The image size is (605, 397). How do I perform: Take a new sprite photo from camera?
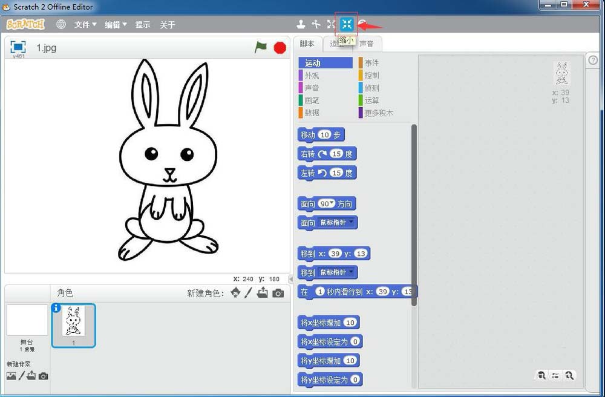tap(278, 293)
